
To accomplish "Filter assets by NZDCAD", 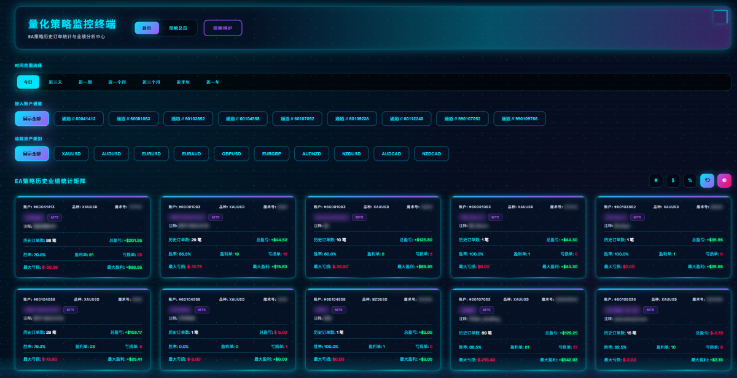I will point(432,153).
